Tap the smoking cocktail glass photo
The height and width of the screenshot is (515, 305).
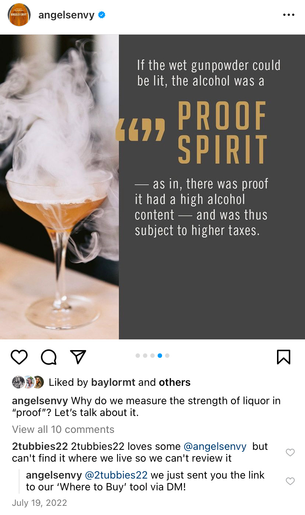[x=59, y=187]
